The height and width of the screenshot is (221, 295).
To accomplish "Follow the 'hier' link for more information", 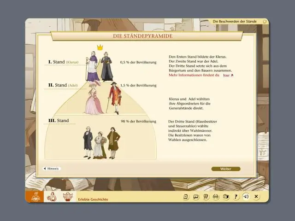I will point(228,75).
